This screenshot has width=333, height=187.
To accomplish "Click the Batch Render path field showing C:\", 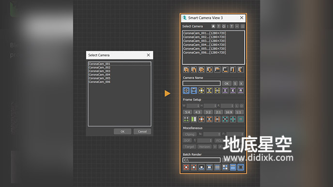I will pyautogui.click(x=201, y=160).
